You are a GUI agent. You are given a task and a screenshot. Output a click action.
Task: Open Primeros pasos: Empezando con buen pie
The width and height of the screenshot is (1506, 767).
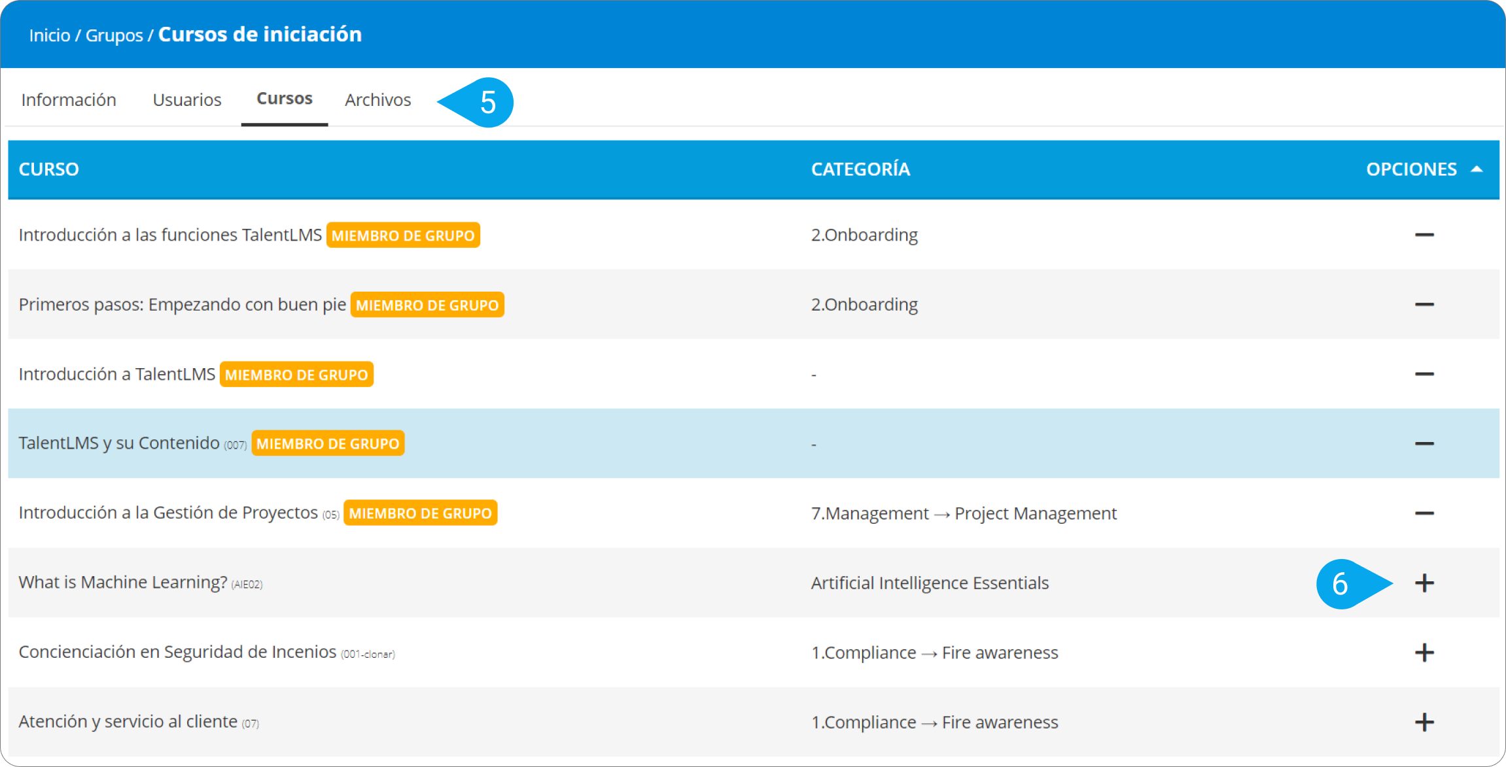tap(183, 305)
